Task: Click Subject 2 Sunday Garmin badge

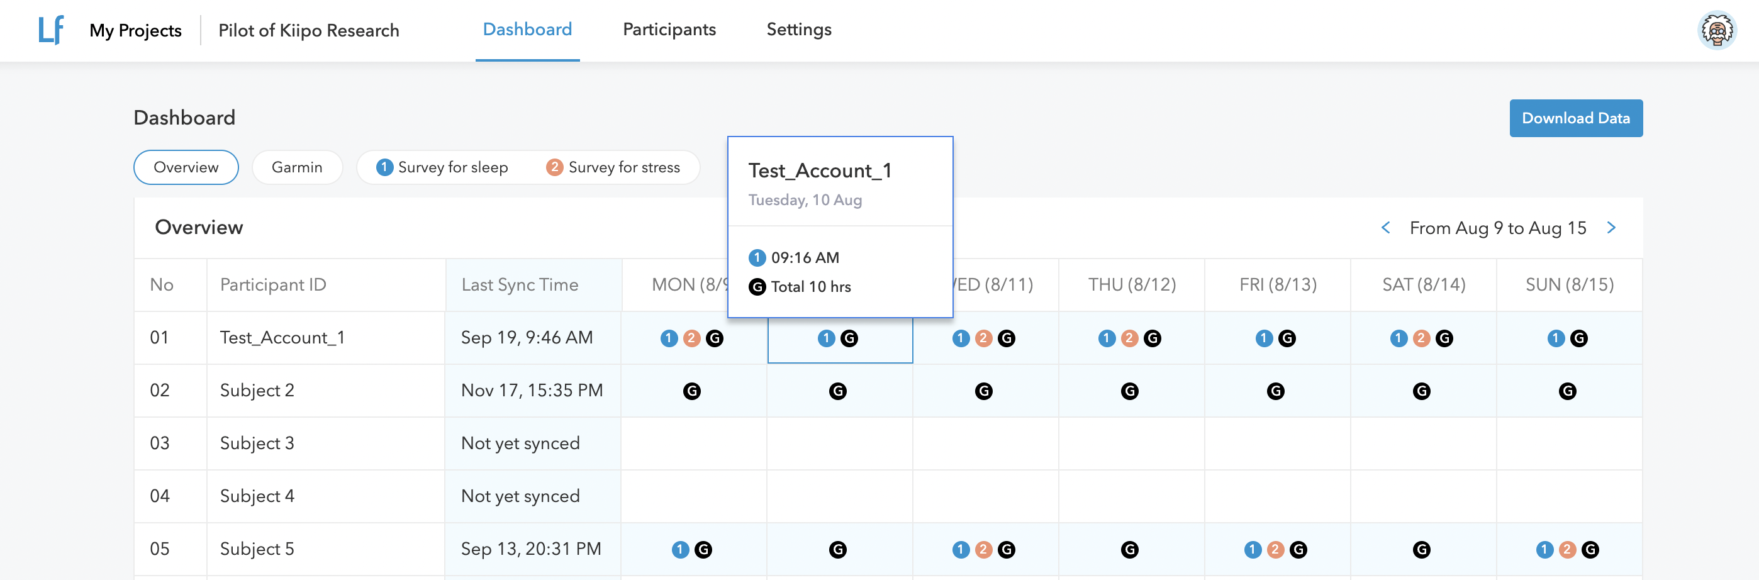Action: pos(1567,391)
